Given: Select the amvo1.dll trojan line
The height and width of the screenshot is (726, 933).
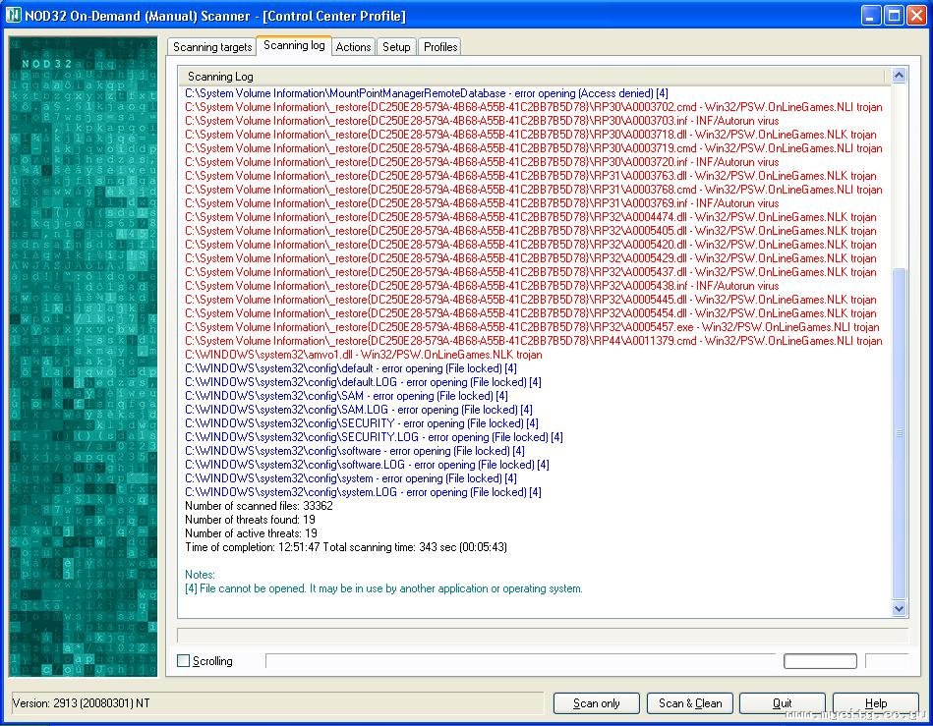Looking at the screenshot, I should click(x=363, y=355).
